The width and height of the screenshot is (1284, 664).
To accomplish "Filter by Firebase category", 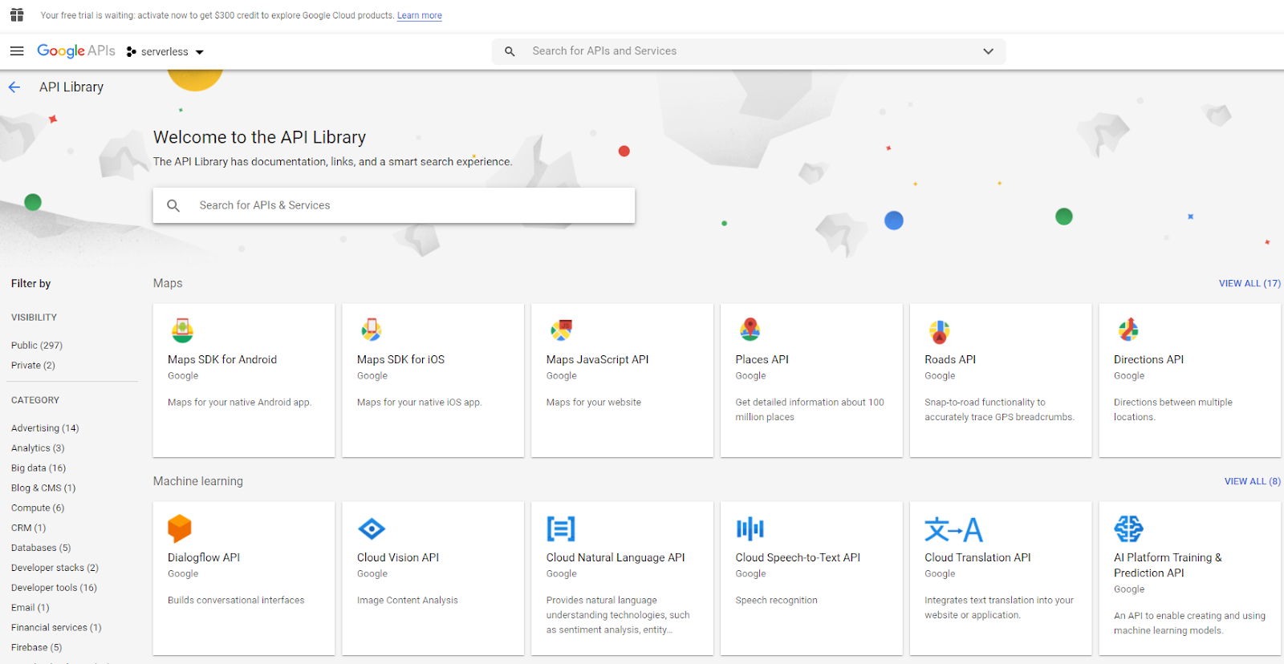I will click(36, 648).
